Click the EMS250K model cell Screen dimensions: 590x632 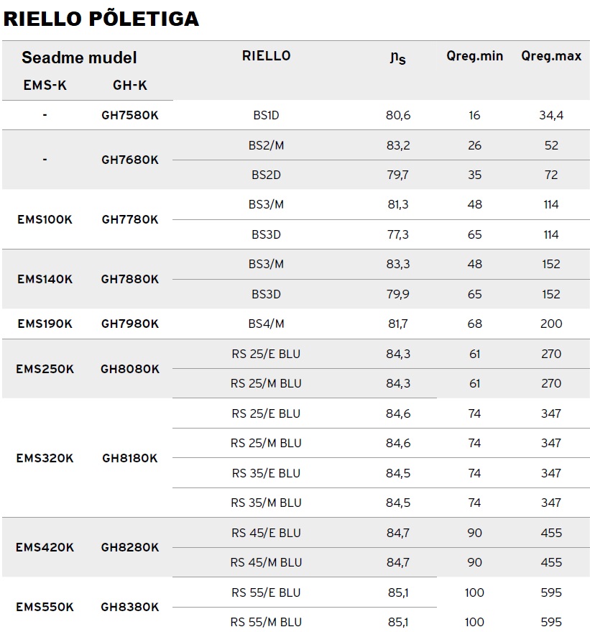45,368
